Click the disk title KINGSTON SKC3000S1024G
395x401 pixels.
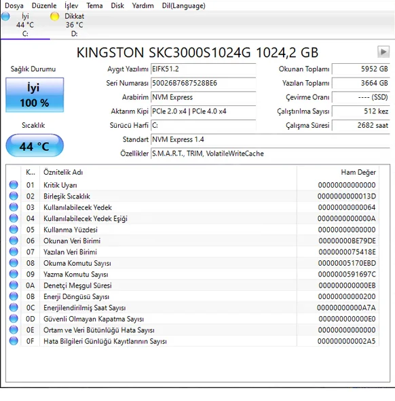tap(164, 52)
